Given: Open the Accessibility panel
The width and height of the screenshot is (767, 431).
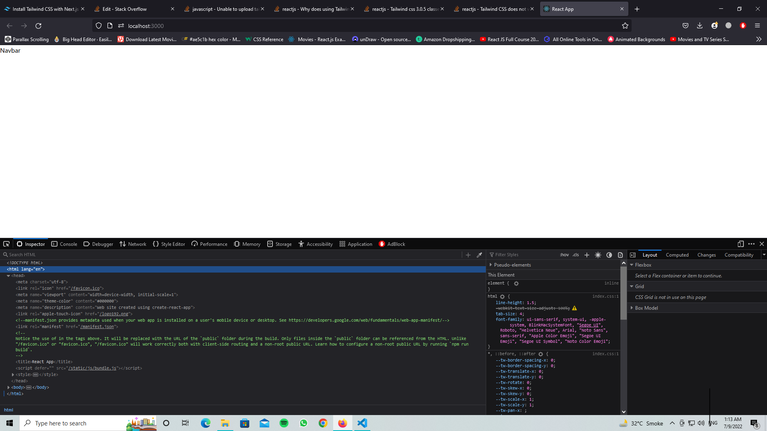Looking at the screenshot, I should click(316, 244).
